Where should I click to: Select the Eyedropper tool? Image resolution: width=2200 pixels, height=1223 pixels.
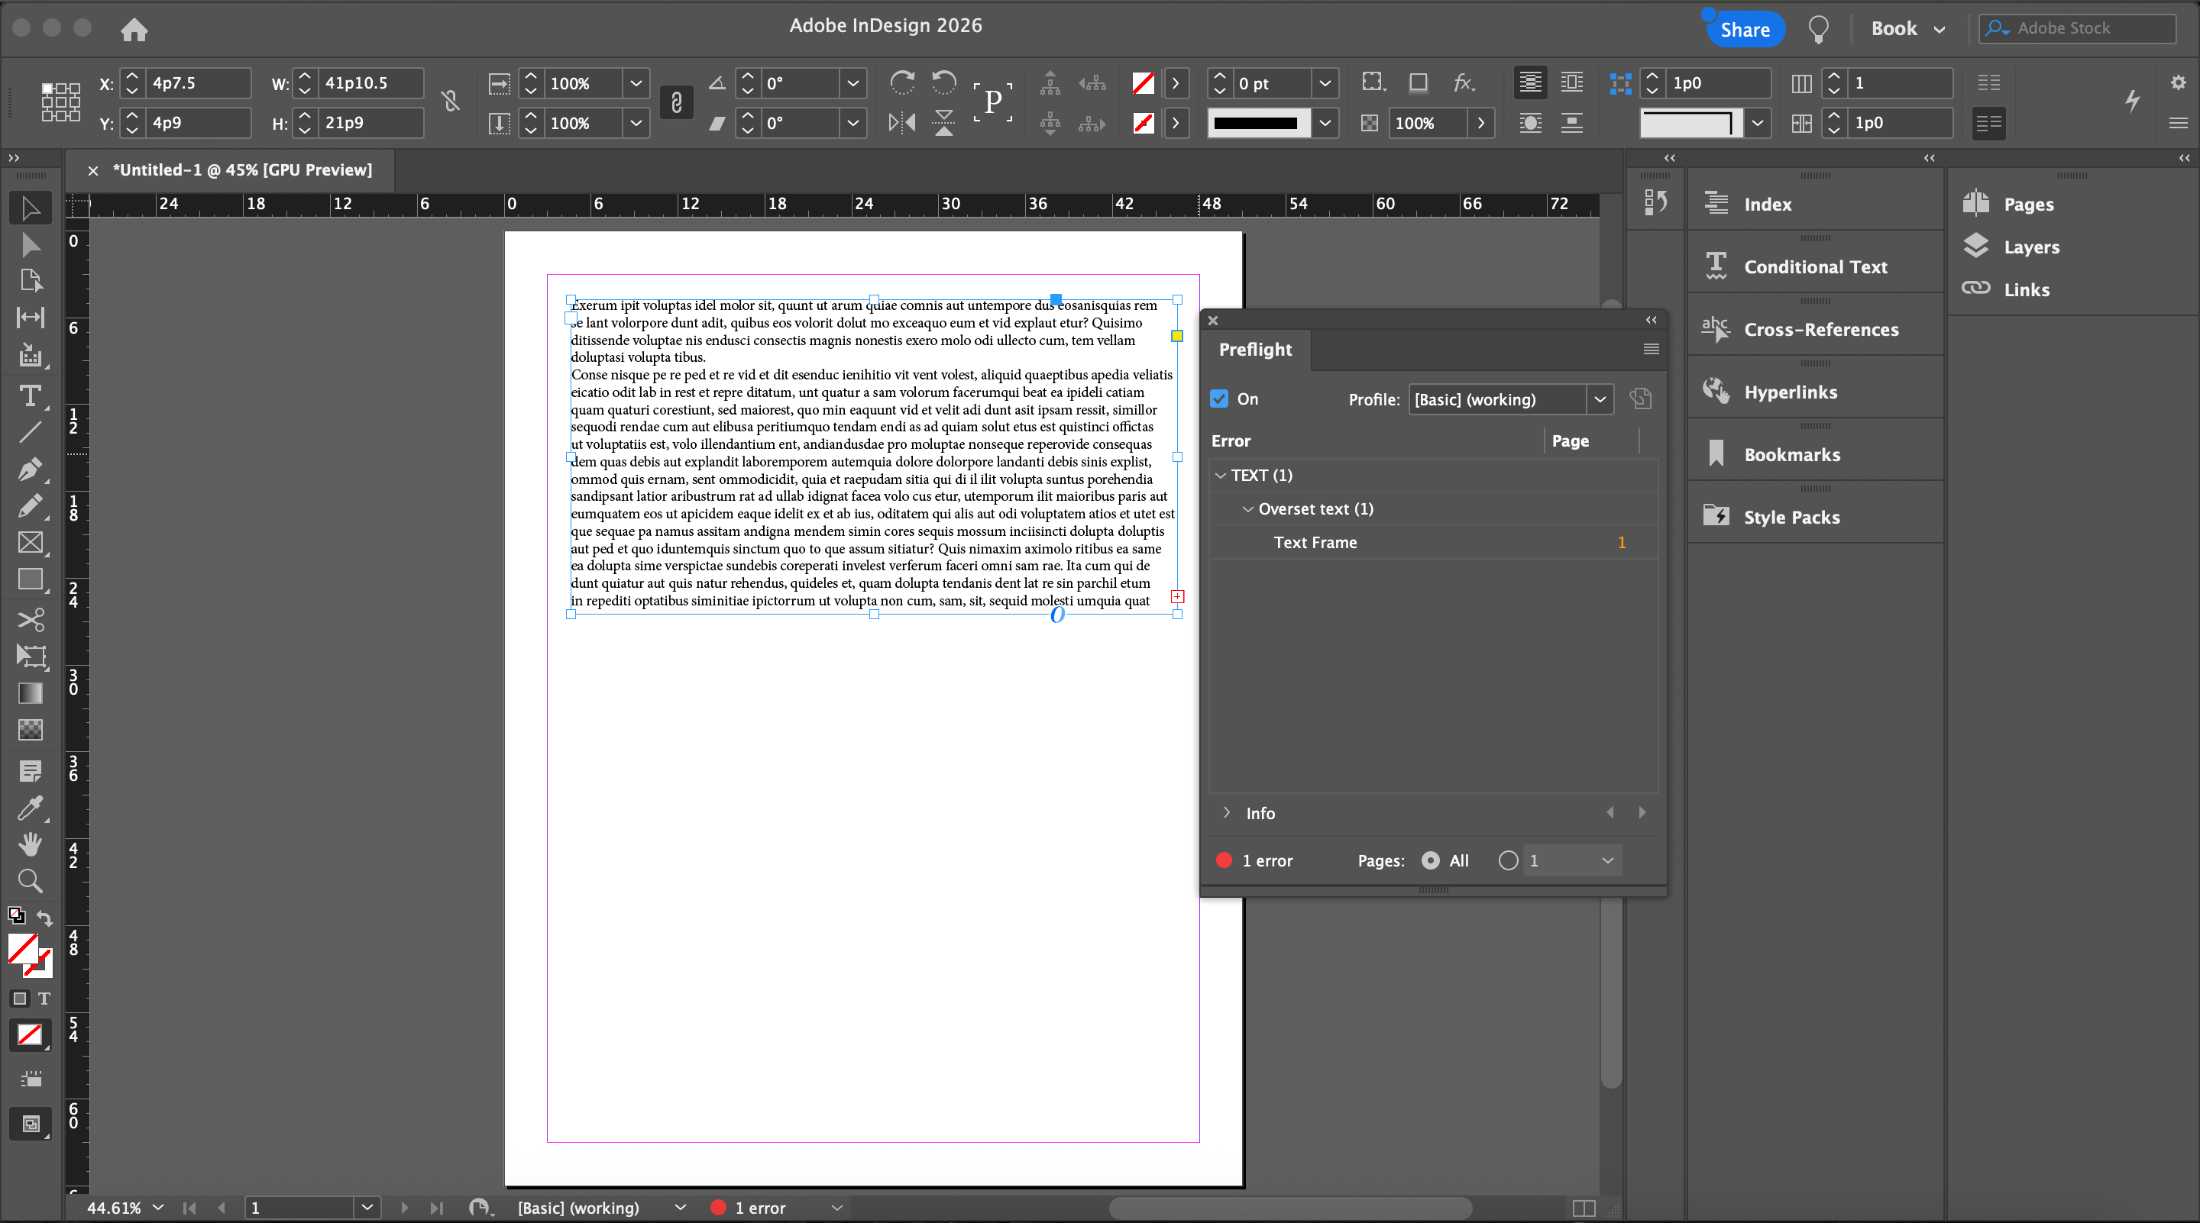(x=30, y=808)
